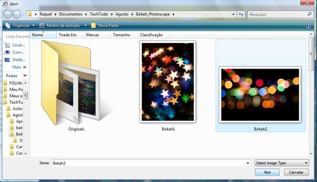Viewport: 317px width, 182px height.
Task: Collapse the Pastas folder pane chevron
Action: point(25,75)
